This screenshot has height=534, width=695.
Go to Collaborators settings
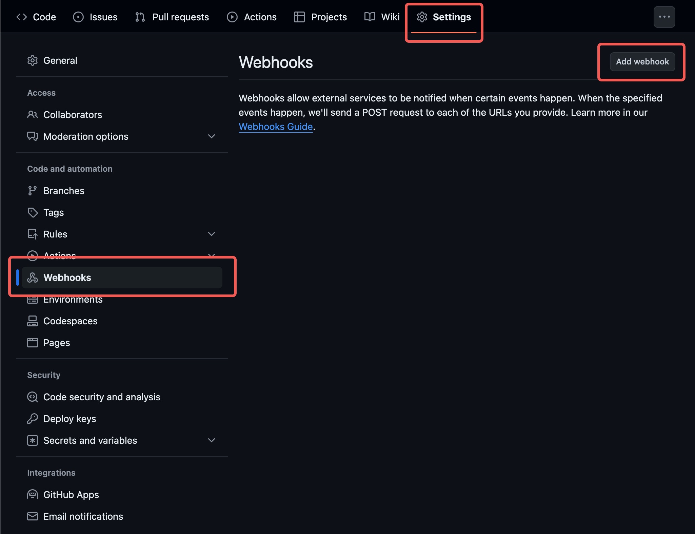122,115
